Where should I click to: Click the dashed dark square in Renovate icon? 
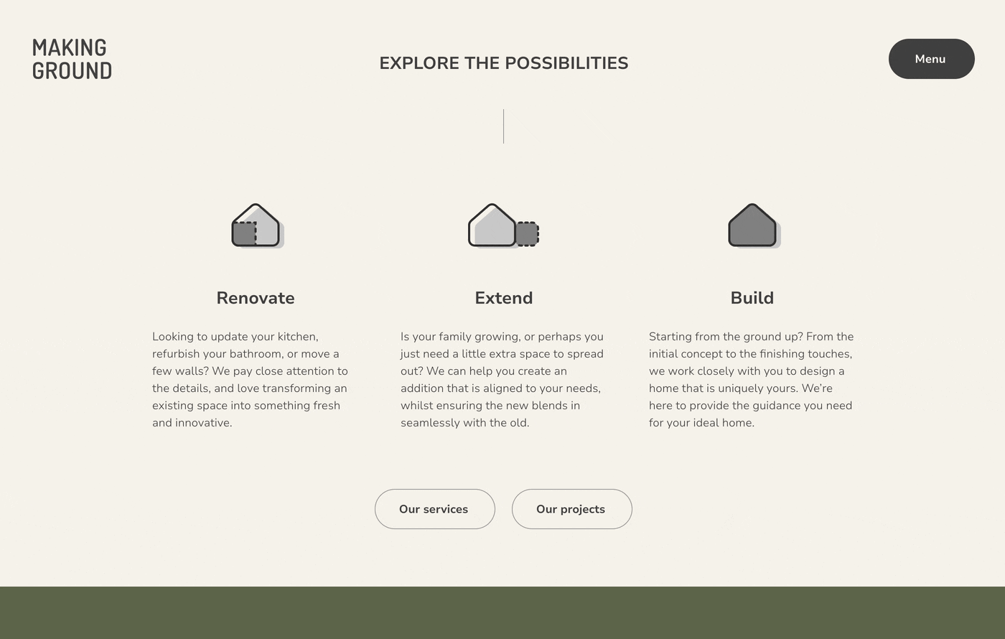click(x=245, y=234)
